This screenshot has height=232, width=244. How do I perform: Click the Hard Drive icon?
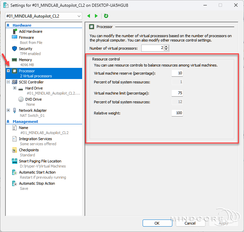[21, 89]
